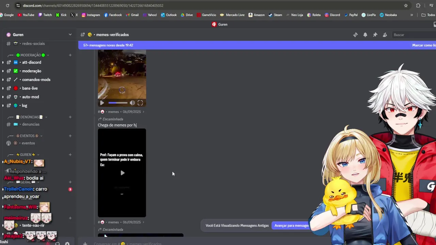Screen dimensions: 436x245
Task: Open Steam bookmark
Action: click(x=275, y=15)
